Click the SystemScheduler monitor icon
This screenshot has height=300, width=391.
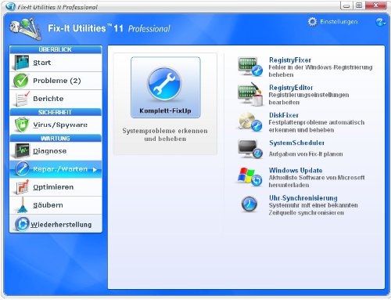(249, 149)
